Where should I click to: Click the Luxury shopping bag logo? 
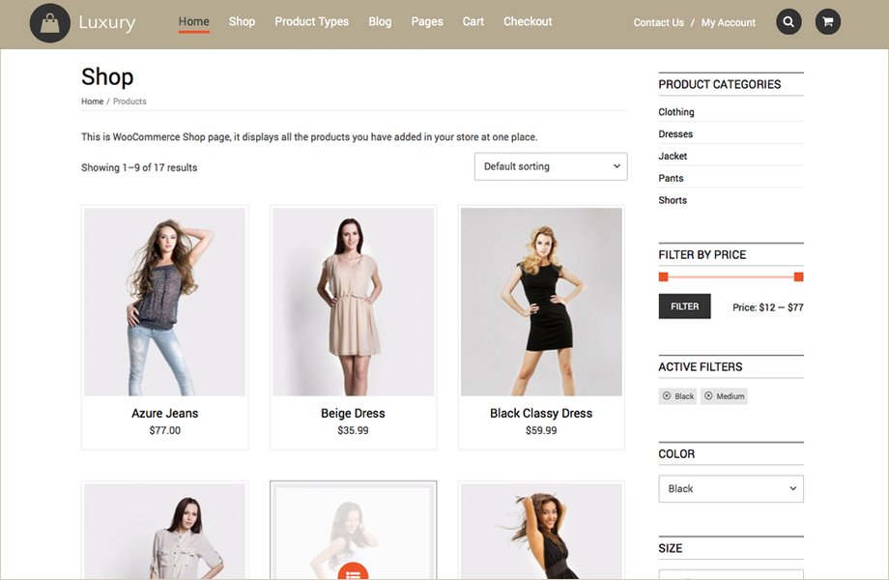coord(50,23)
